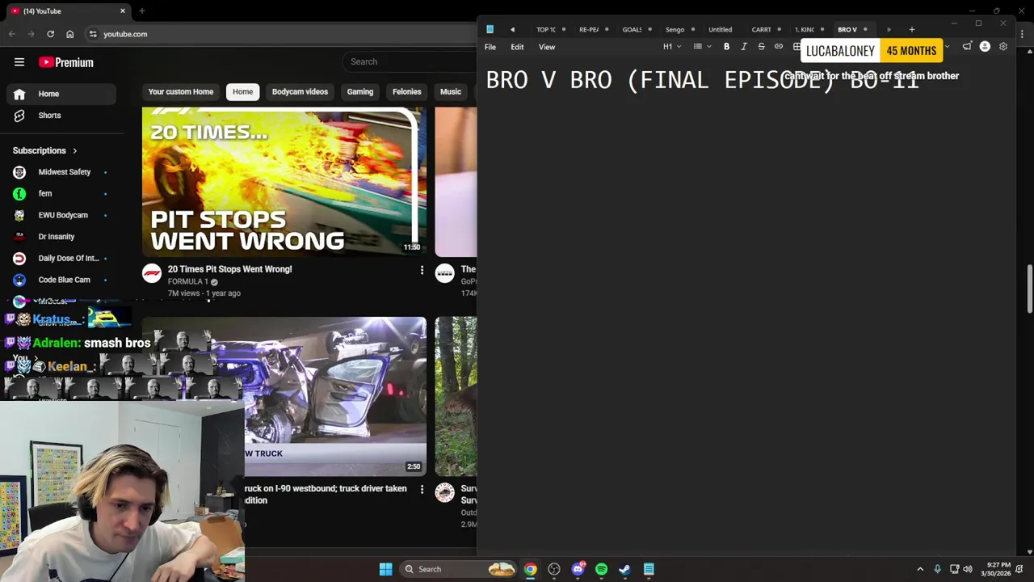Open Notepad settings gear

pos(1003,47)
